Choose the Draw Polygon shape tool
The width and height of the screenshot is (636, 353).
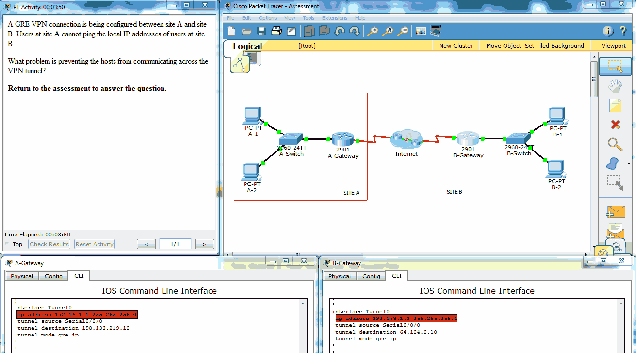613,164
